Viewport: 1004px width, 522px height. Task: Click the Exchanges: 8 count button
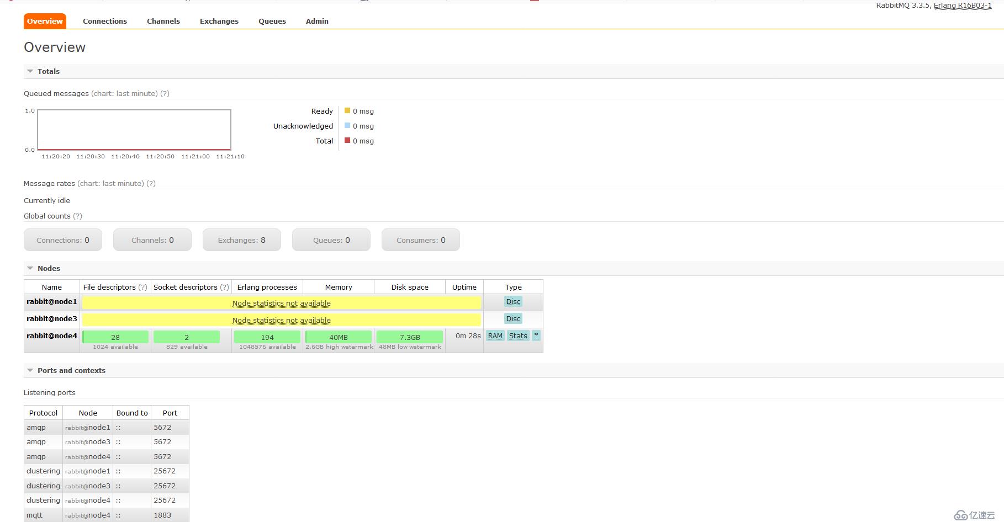click(242, 240)
